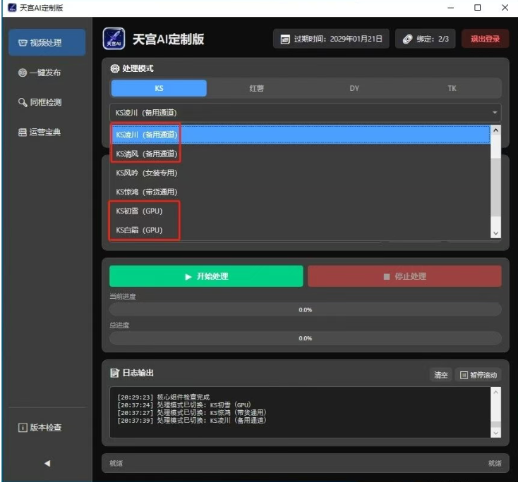Click the title bar app icon
The width and height of the screenshot is (518, 482).
coord(12,8)
